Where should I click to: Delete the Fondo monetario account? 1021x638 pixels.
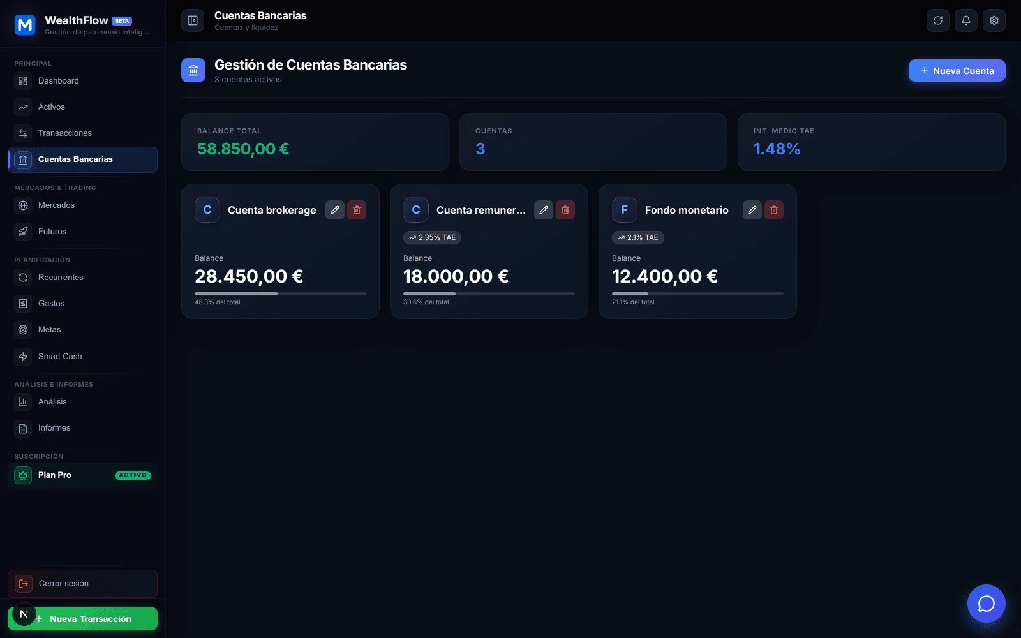click(x=774, y=210)
